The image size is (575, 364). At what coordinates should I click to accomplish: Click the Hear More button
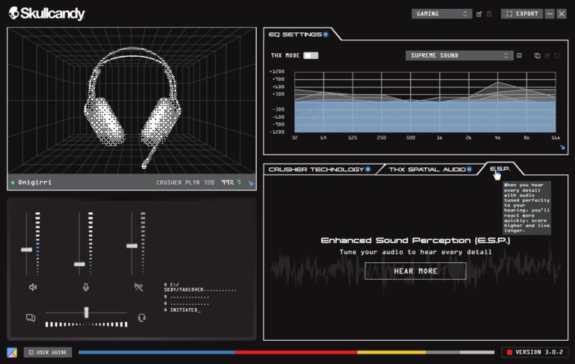[416, 271]
